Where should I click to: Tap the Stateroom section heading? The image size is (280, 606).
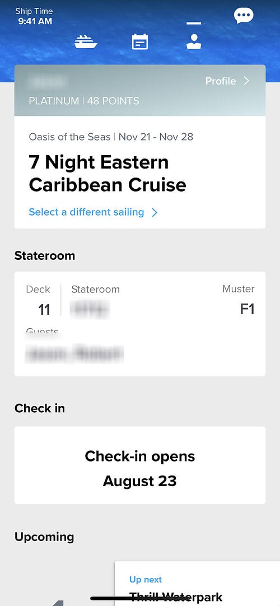coord(45,255)
